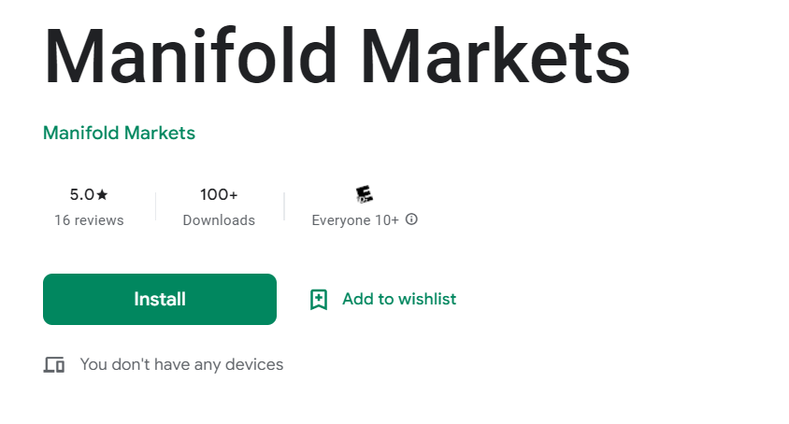
Task: Click the star icon next to 5.0
Action: (x=102, y=194)
